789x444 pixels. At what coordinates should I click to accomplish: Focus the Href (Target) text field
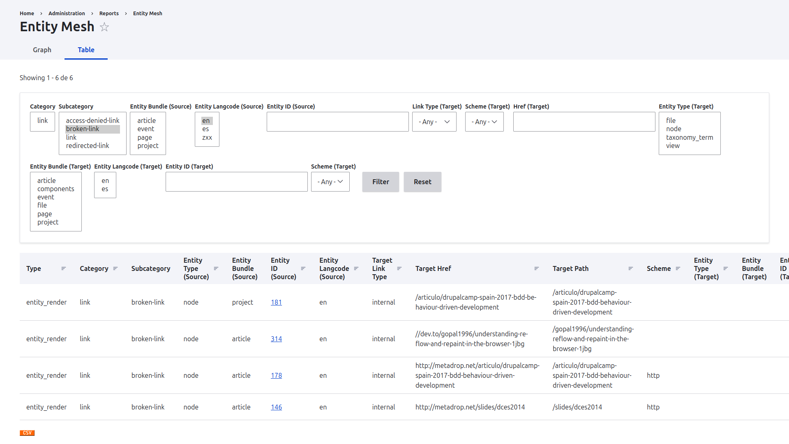click(x=584, y=122)
